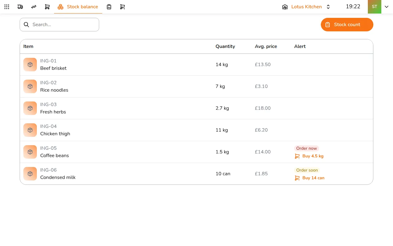Focus the Search input field
The height and width of the screenshot is (246, 393).
59,25
